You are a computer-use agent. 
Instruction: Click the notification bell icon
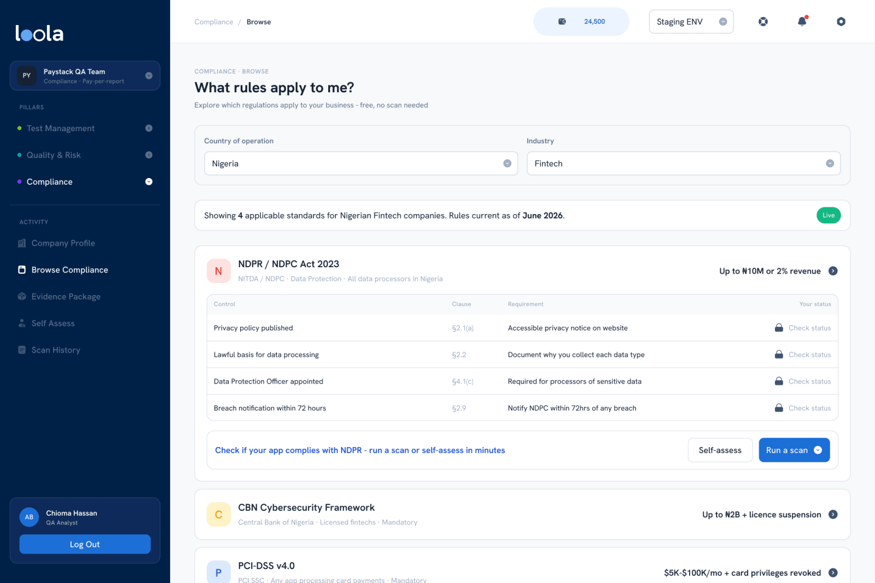802,21
